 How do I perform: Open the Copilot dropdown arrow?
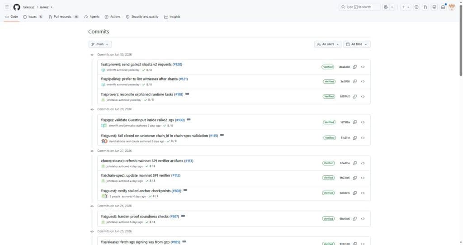(392, 7)
